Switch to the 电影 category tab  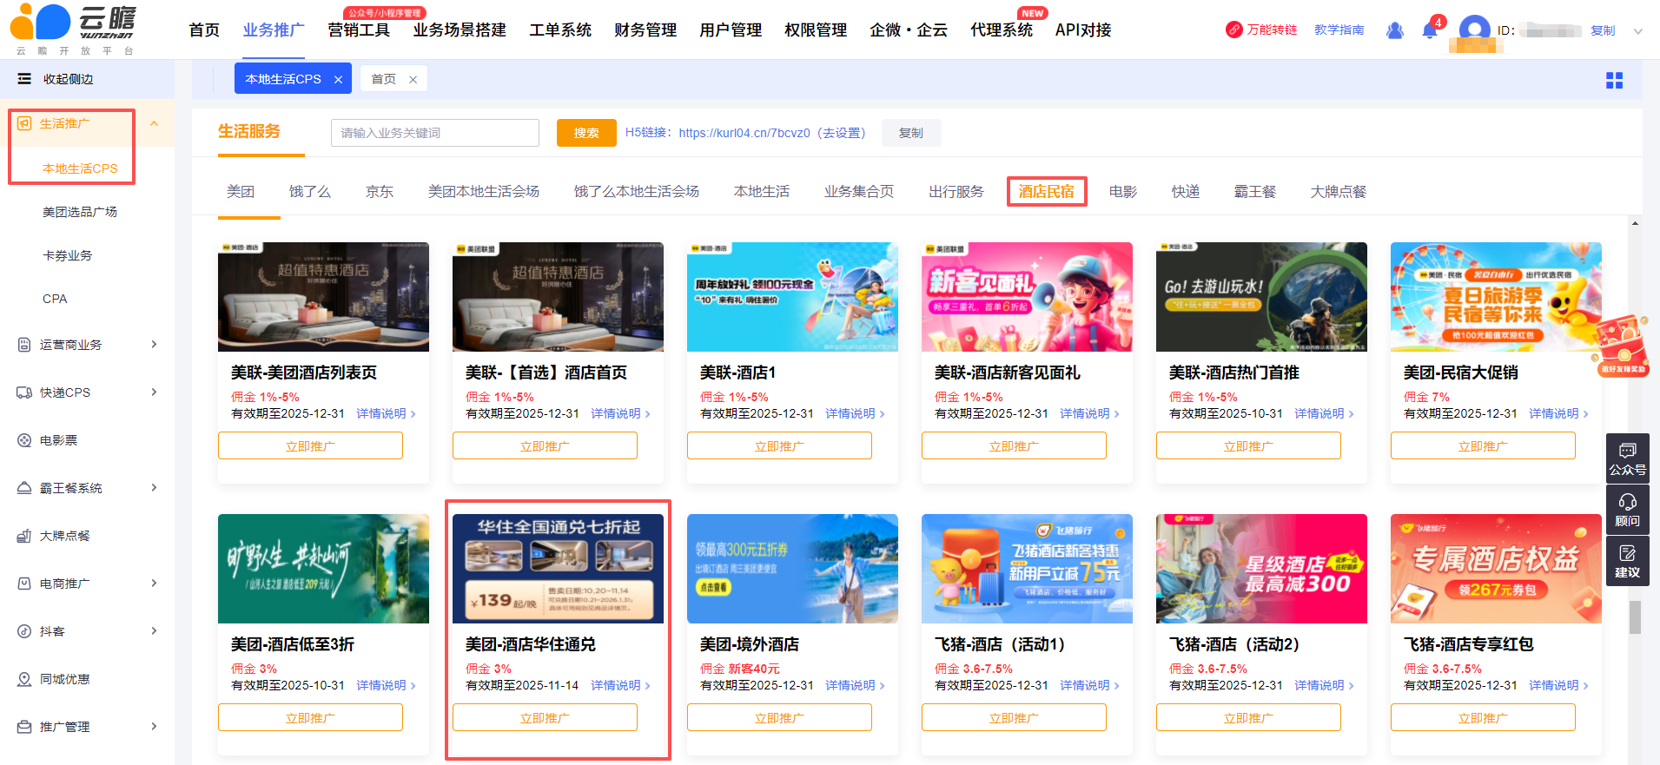(x=1122, y=191)
